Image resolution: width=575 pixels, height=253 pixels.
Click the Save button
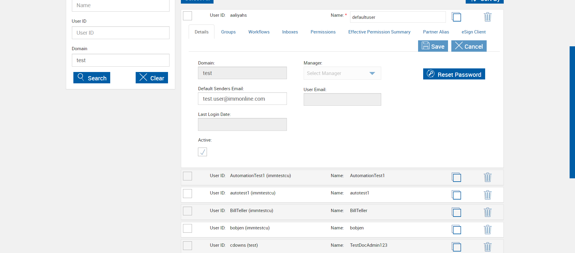(433, 46)
